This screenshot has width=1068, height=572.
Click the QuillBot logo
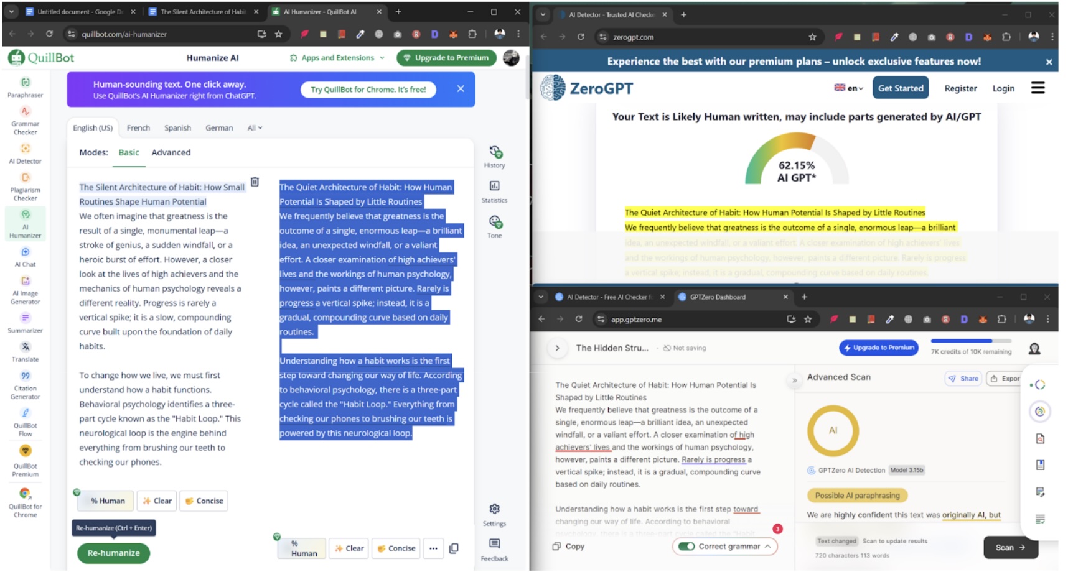coord(41,58)
